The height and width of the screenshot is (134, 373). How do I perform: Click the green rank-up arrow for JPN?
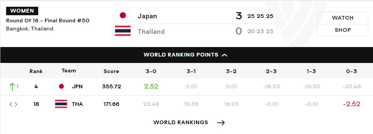pos(12,87)
